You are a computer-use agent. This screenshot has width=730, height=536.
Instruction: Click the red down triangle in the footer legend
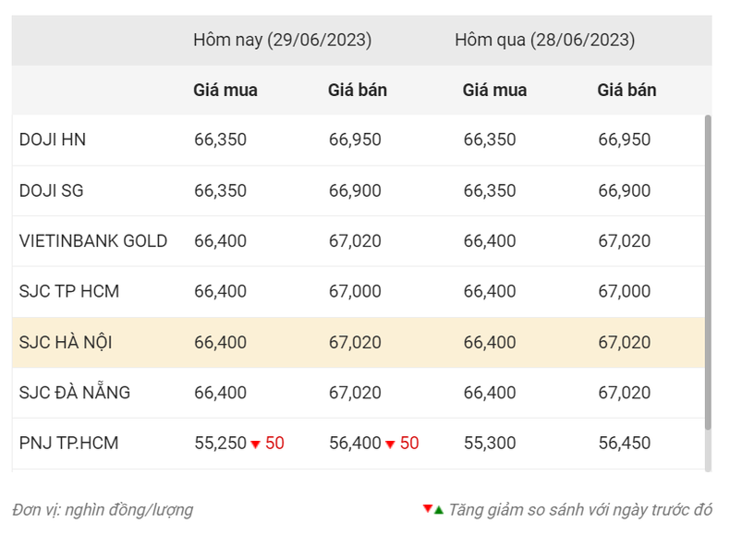click(427, 509)
